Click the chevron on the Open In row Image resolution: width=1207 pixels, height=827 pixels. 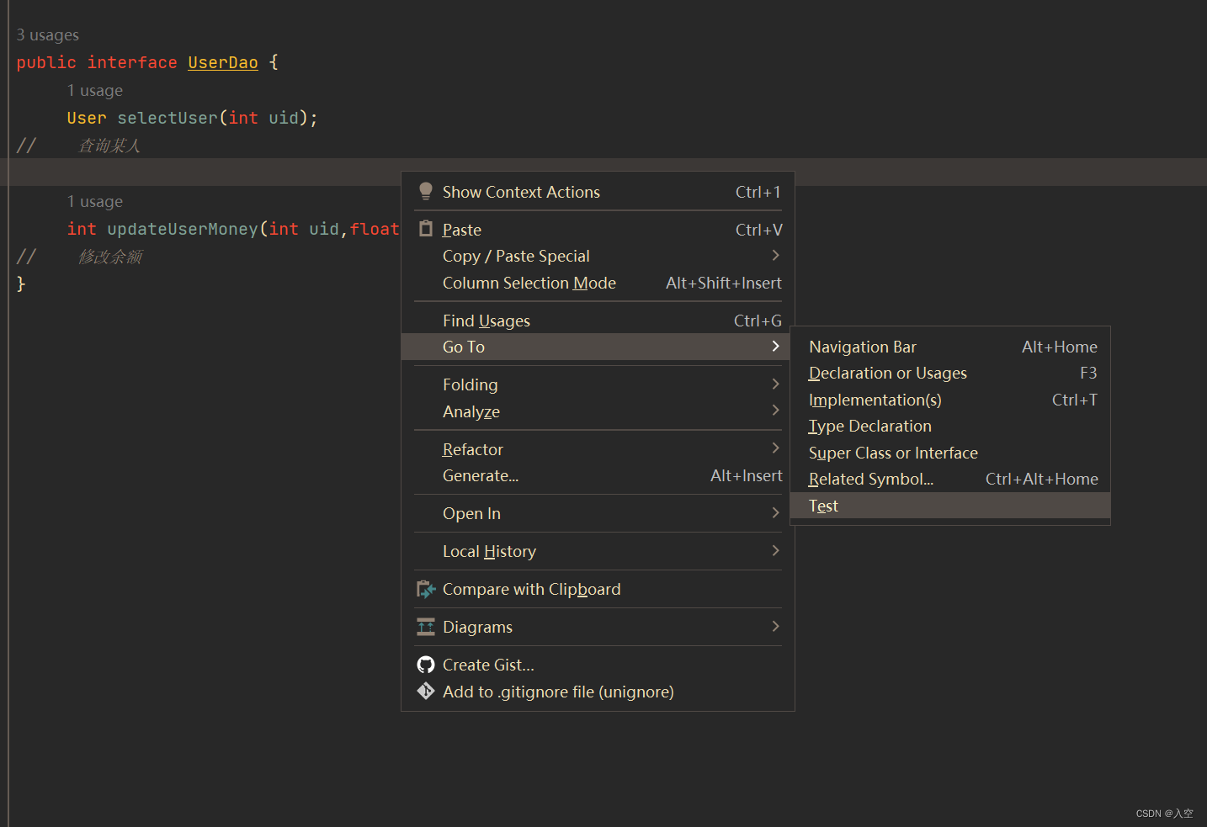[775, 512]
